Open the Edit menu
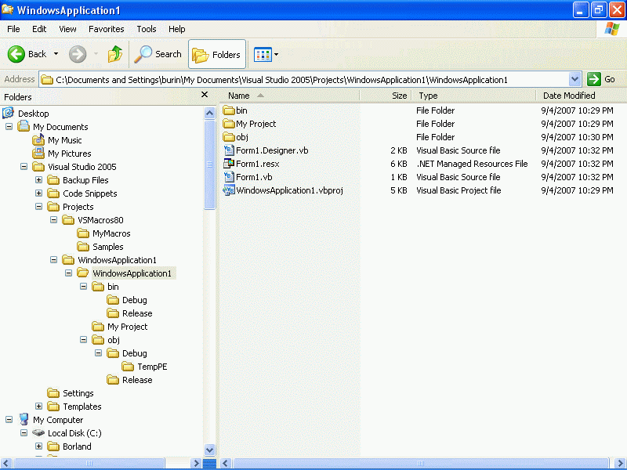Viewport: 627px width, 470px height. tap(39, 29)
